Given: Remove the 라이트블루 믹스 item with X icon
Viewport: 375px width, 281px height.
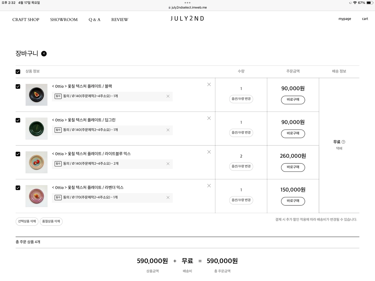Looking at the screenshot, I should pos(209,152).
